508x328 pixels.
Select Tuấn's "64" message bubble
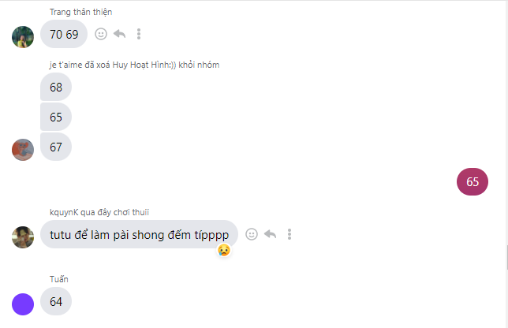pos(56,301)
